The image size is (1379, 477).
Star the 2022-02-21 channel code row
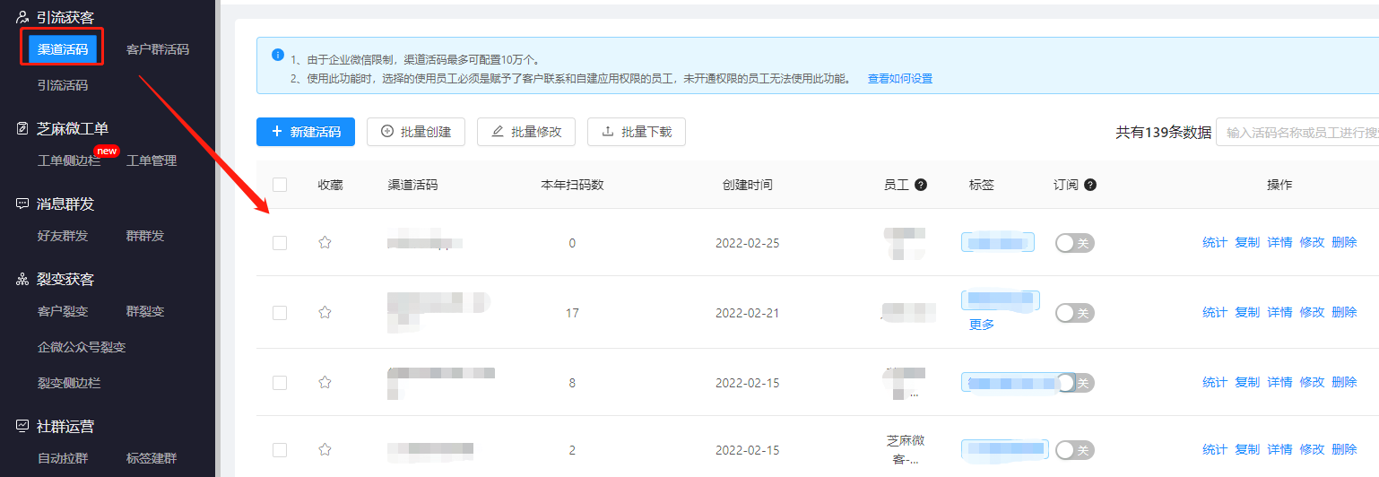[x=325, y=312]
